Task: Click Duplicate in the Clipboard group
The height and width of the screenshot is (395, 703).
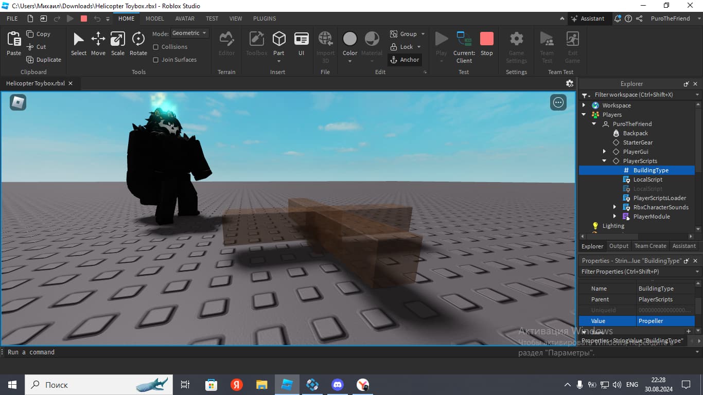Action: pyautogui.click(x=44, y=60)
